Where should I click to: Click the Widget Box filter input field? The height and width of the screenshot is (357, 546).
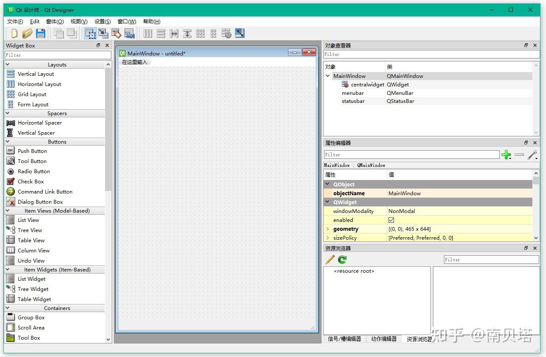[58, 55]
